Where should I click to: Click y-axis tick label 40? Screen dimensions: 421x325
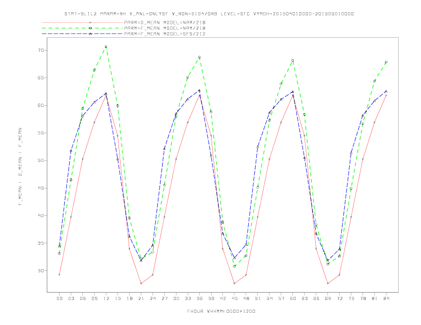click(41, 215)
